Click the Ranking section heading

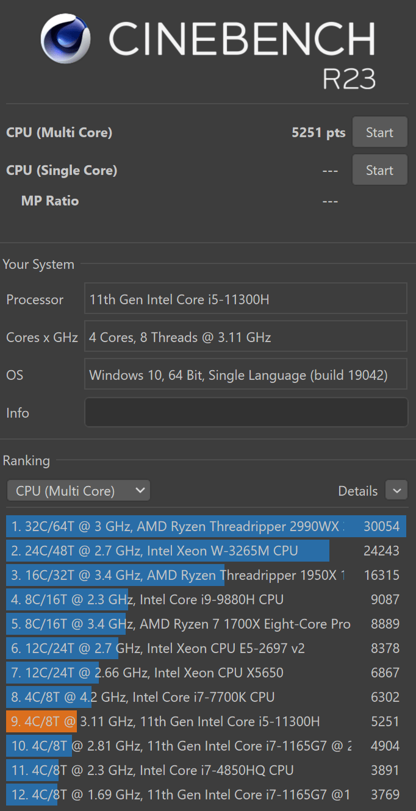pos(26,460)
